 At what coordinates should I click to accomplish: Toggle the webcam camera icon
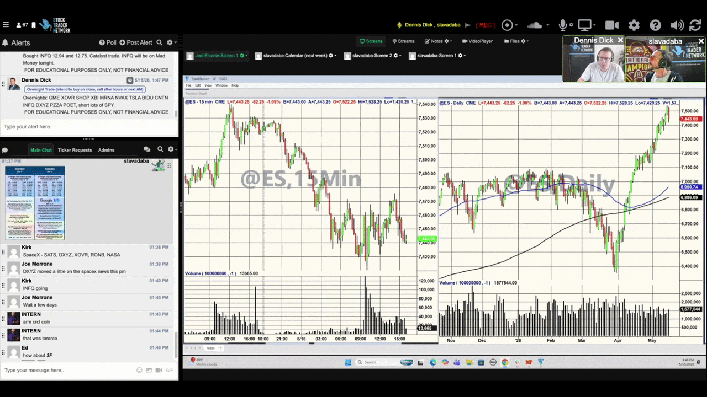click(x=611, y=25)
